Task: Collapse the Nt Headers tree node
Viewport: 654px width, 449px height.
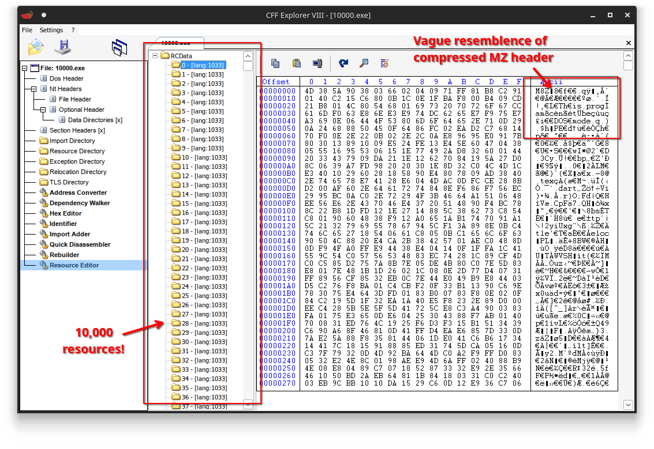Action: [x=34, y=89]
